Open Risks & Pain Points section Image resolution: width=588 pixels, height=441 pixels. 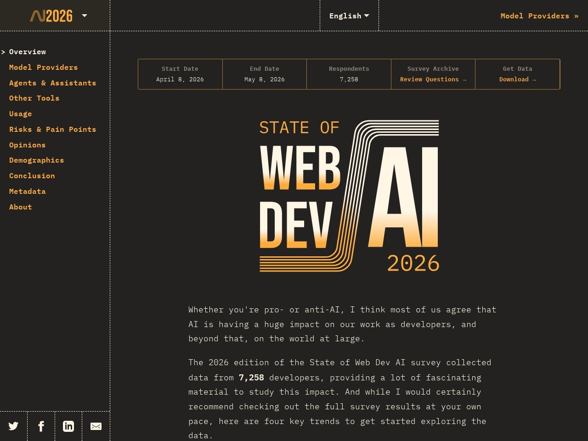52,129
